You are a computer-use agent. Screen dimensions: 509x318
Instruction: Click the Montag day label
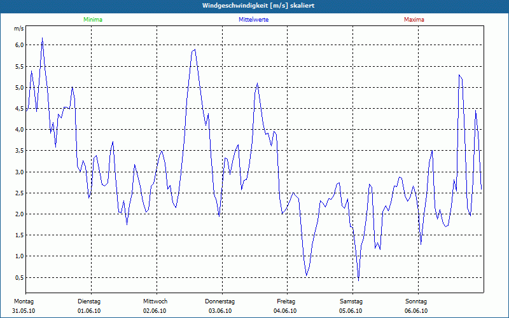(x=24, y=301)
